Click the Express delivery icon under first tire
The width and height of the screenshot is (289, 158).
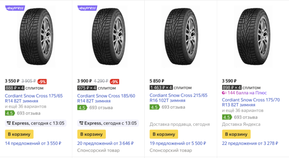tap(8, 123)
